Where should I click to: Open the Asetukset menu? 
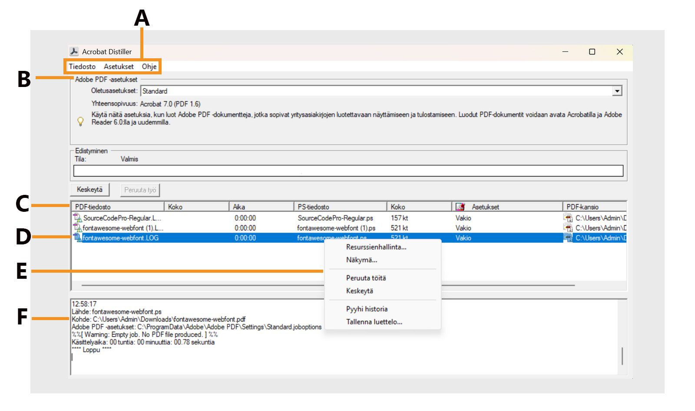point(119,67)
